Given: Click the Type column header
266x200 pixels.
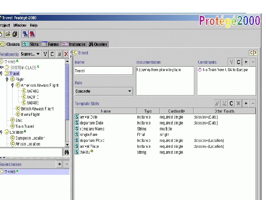Looking at the screenshot, I should pos(148,111).
